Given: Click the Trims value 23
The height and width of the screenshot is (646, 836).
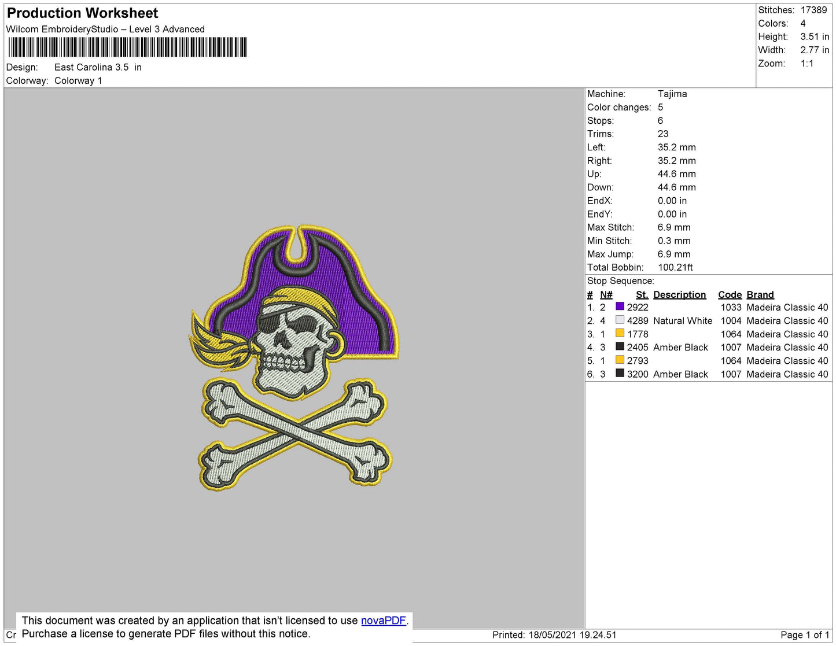Looking at the screenshot, I should click(663, 134).
